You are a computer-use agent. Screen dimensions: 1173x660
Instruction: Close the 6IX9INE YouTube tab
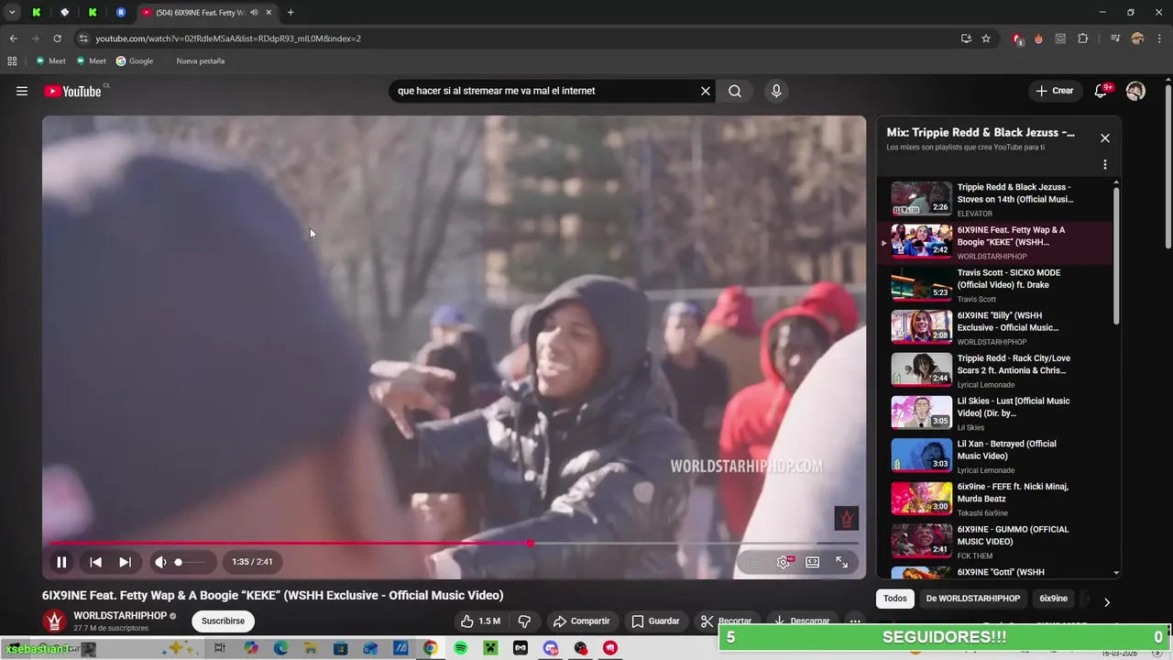click(x=269, y=13)
